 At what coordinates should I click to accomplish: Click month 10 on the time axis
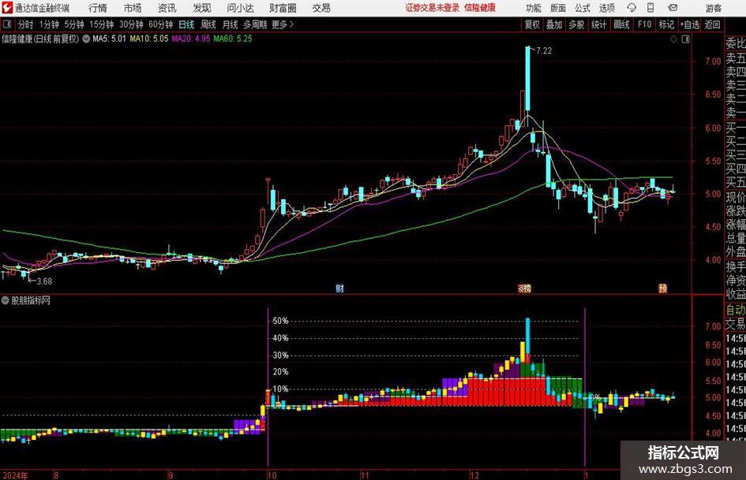pos(272,475)
